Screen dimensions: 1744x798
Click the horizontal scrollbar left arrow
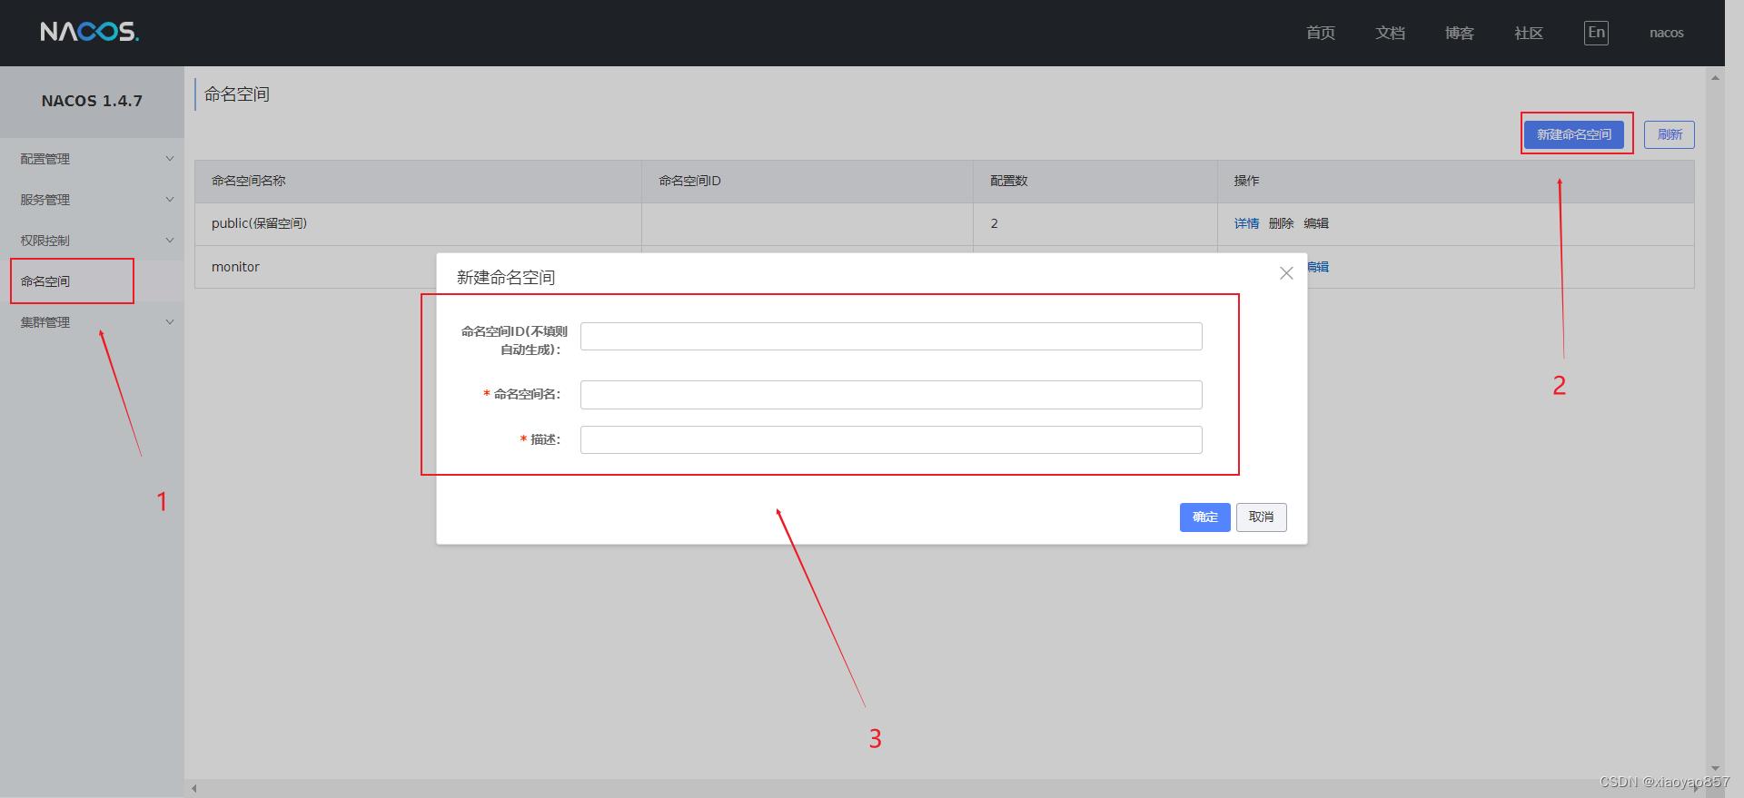194,788
